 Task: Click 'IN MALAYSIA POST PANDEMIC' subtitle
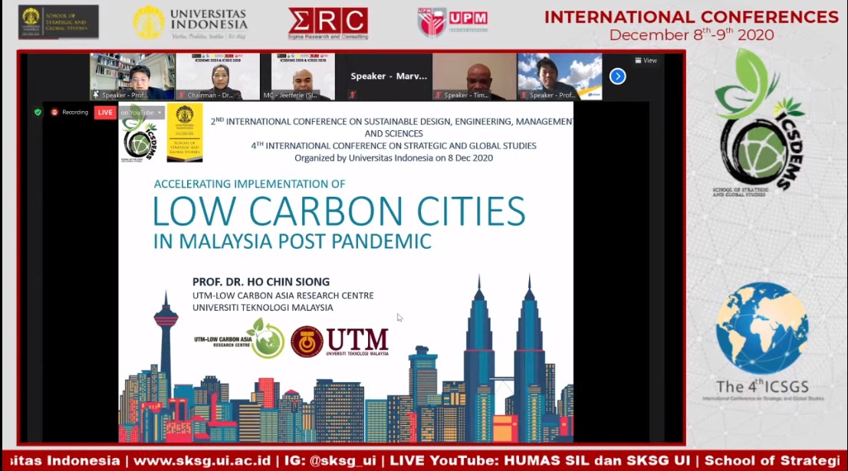293,241
